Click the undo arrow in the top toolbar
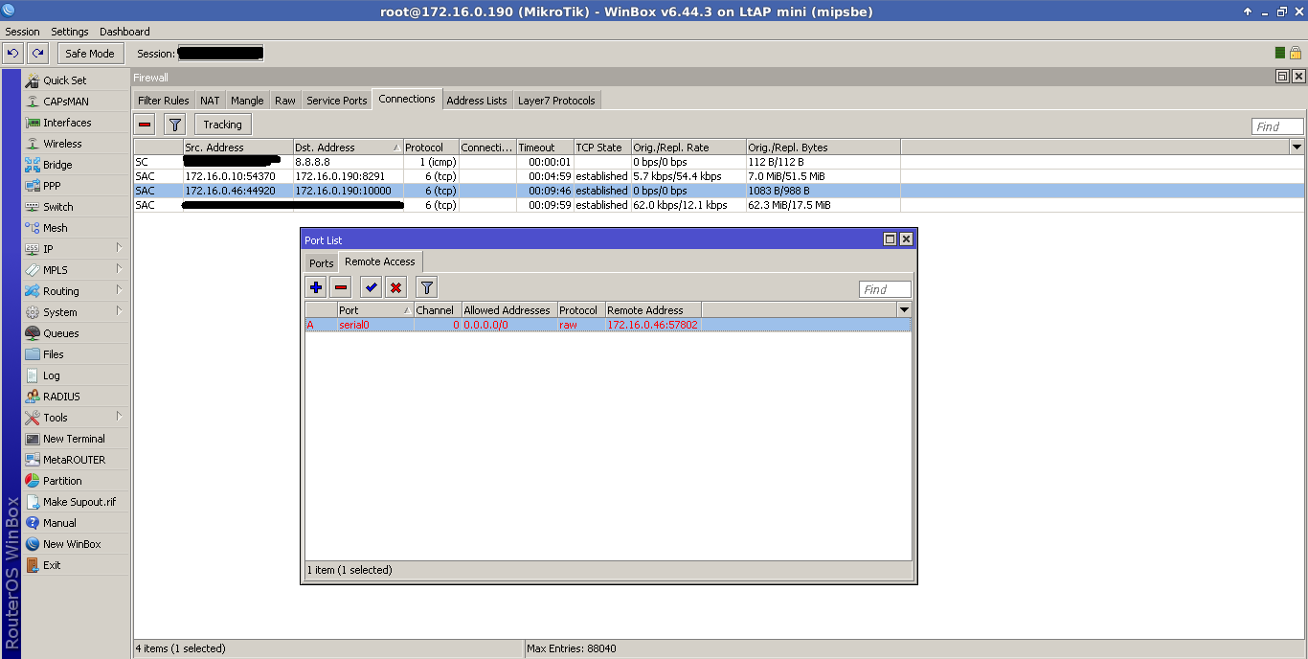Image resolution: width=1308 pixels, height=659 pixels. 11,53
